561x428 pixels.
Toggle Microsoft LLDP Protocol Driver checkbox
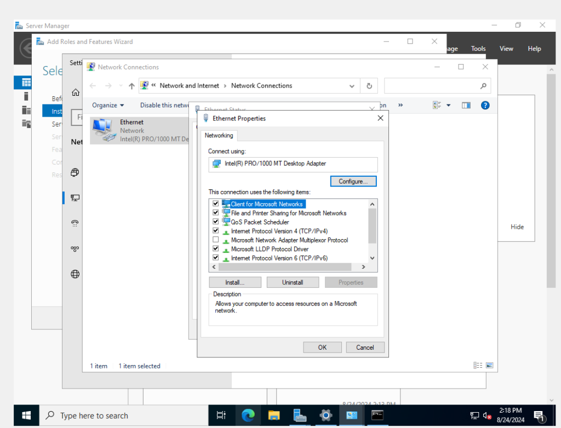[x=215, y=248]
